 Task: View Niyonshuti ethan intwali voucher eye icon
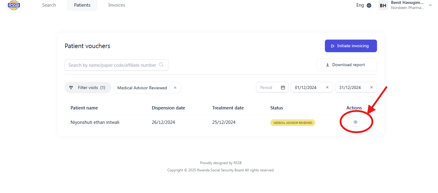(356, 122)
